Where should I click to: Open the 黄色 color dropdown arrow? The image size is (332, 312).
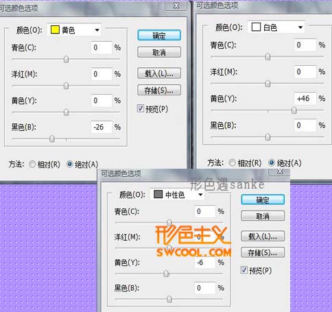(97, 30)
